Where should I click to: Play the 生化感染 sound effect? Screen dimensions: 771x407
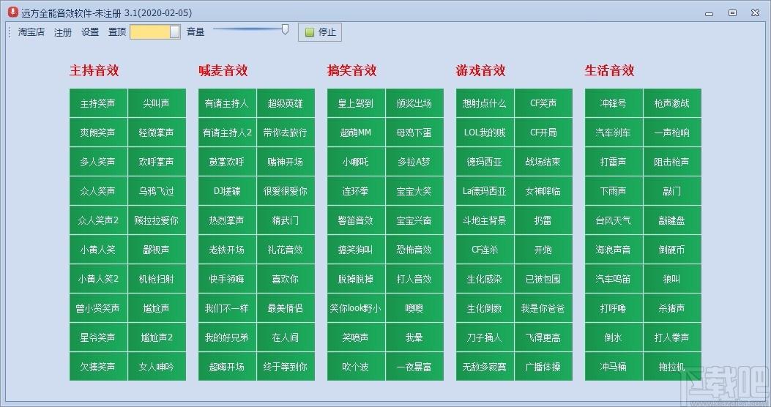(x=485, y=279)
